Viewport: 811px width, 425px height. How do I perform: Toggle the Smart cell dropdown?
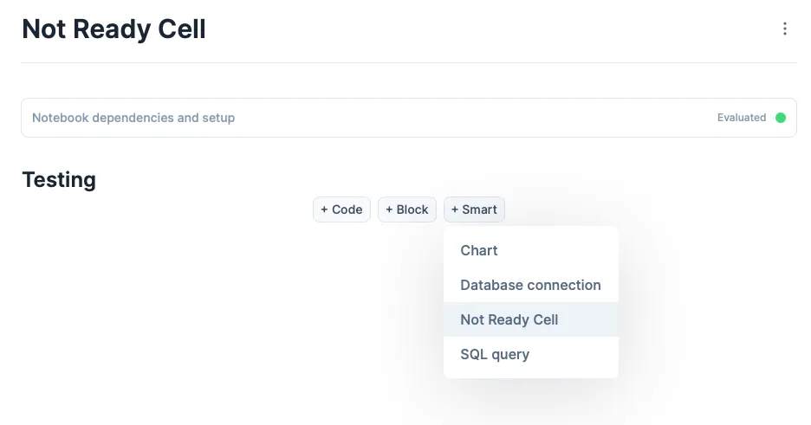474,209
